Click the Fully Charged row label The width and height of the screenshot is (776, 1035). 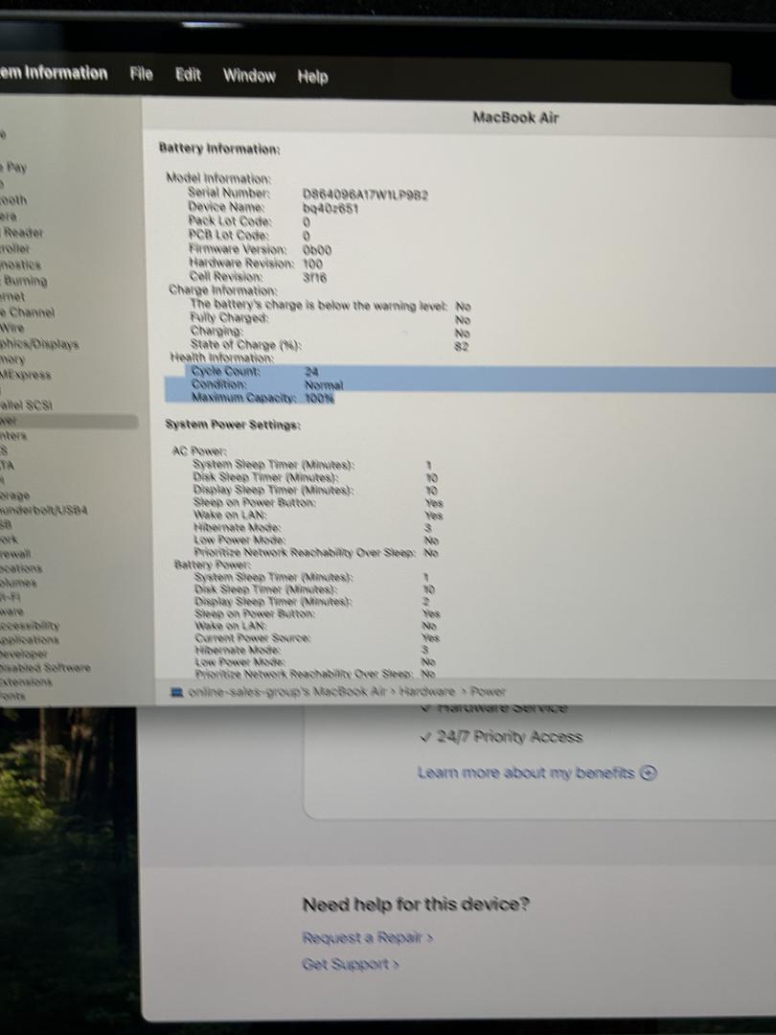coord(229,317)
